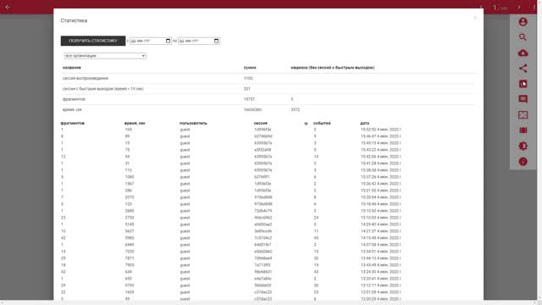Image resolution: width=542 pixels, height=305 pixels.
Task: Open the brightness settings icon
Action: (523, 147)
